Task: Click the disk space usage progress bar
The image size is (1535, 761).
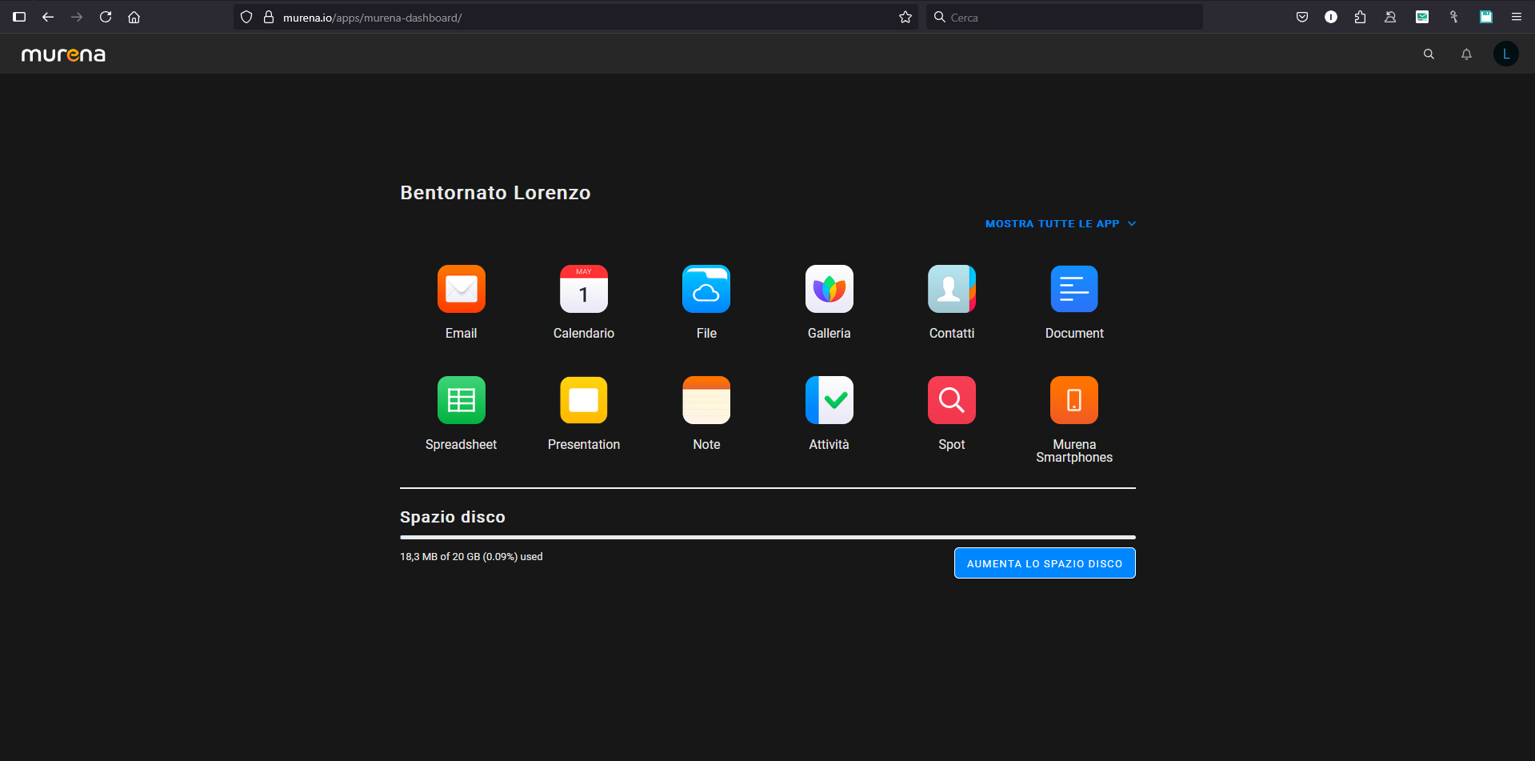Action: click(x=768, y=538)
